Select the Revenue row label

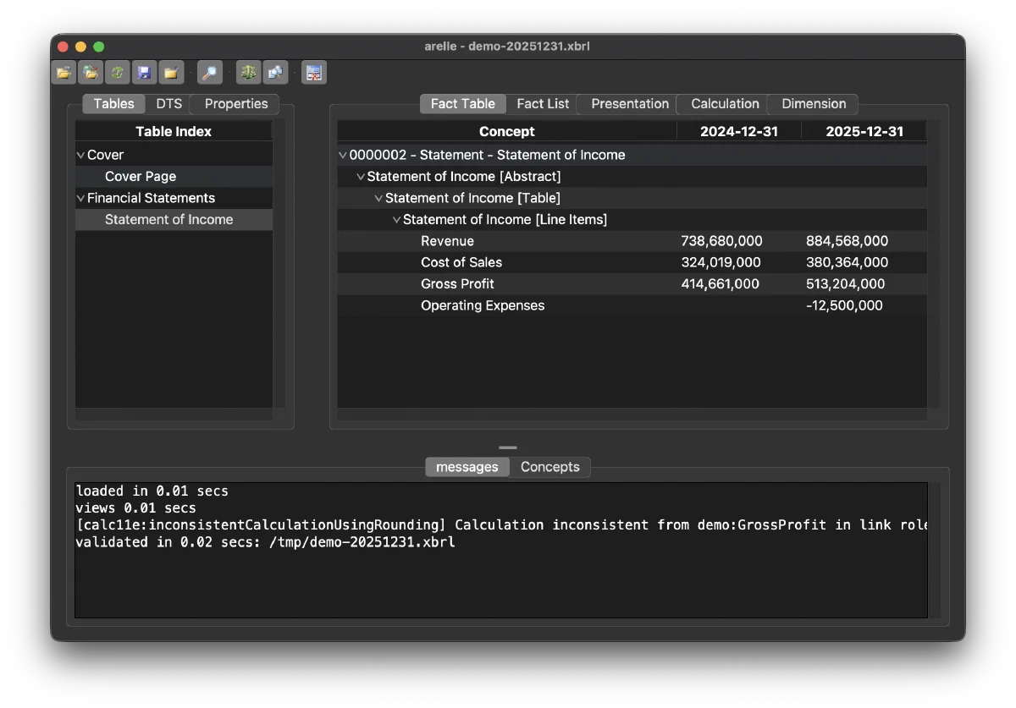click(447, 241)
